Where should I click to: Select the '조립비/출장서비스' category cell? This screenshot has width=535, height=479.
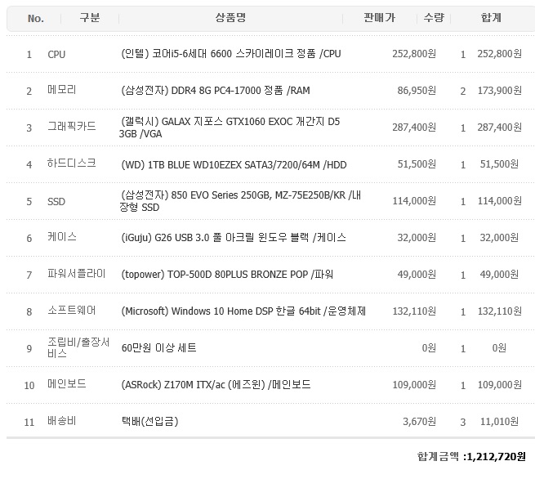pyautogui.click(x=78, y=347)
